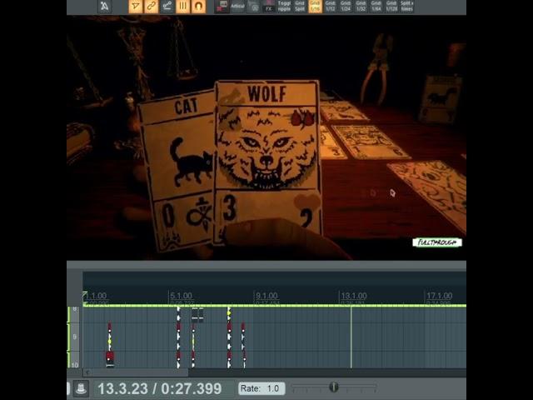533x400 pixels.
Task: Select Grid 1/64 setting
Action: [376, 7]
